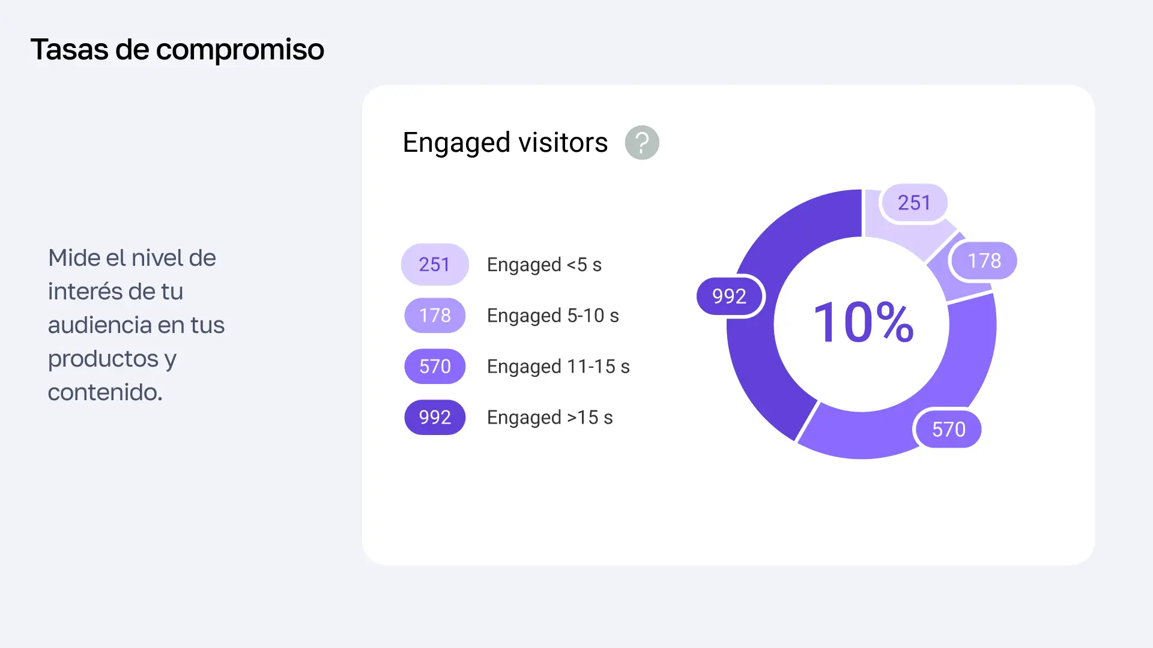Click the medium purple bottom donut segment
The image size is (1153, 648).
(x=871, y=435)
